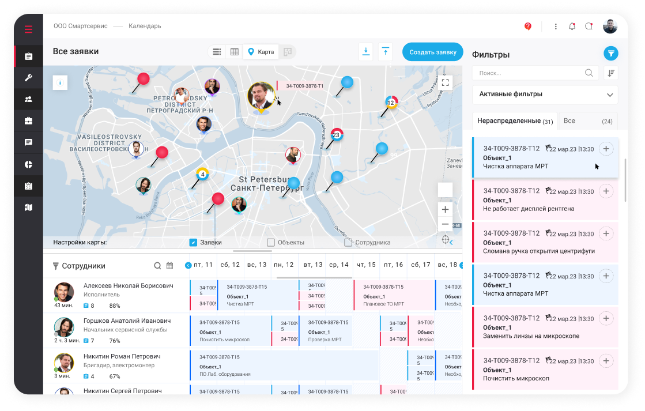The height and width of the screenshot is (411, 645).
Task: Open employee Алексеев Николай Борисович
Action: [x=128, y=285]
